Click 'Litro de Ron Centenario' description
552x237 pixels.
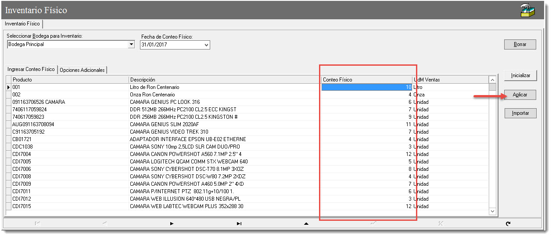(154, 87)
